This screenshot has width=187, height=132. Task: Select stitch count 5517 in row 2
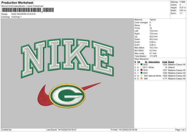[145, 68]
